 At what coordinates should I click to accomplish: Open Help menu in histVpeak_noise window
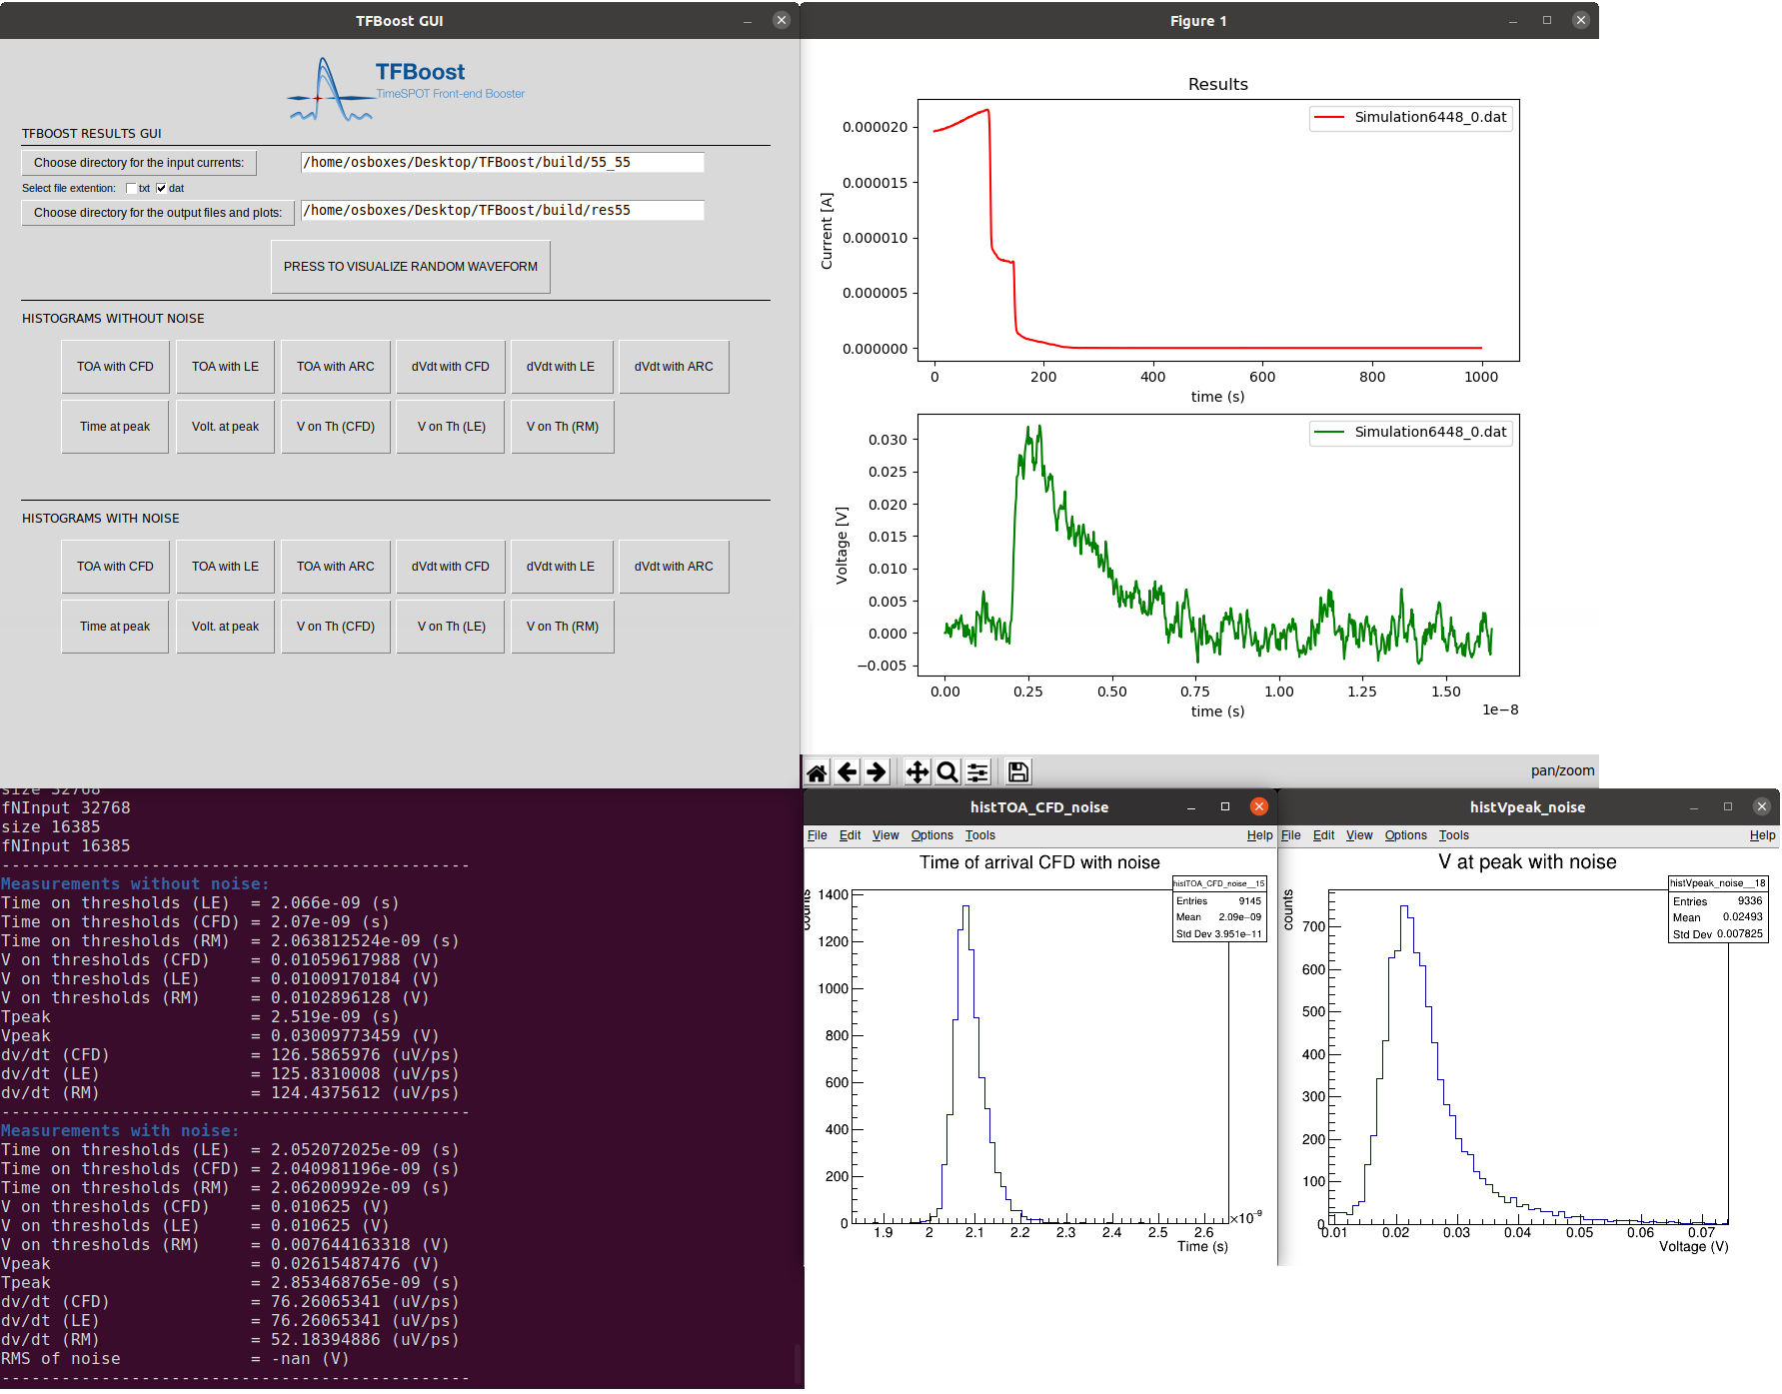click(x=1762, y=835)
